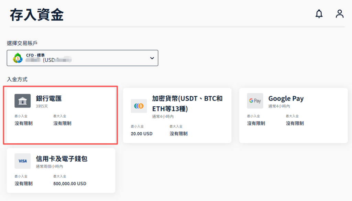Click the notification bell icon
The width and height of the screenshot is (352, 201).
point(319,14)
